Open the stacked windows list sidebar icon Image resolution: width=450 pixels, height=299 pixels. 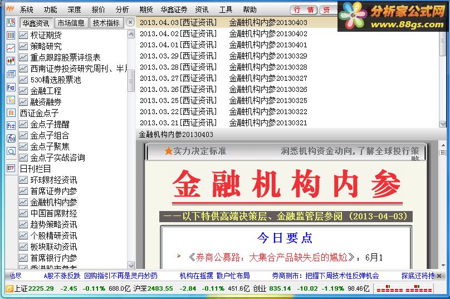coord(11,74)
